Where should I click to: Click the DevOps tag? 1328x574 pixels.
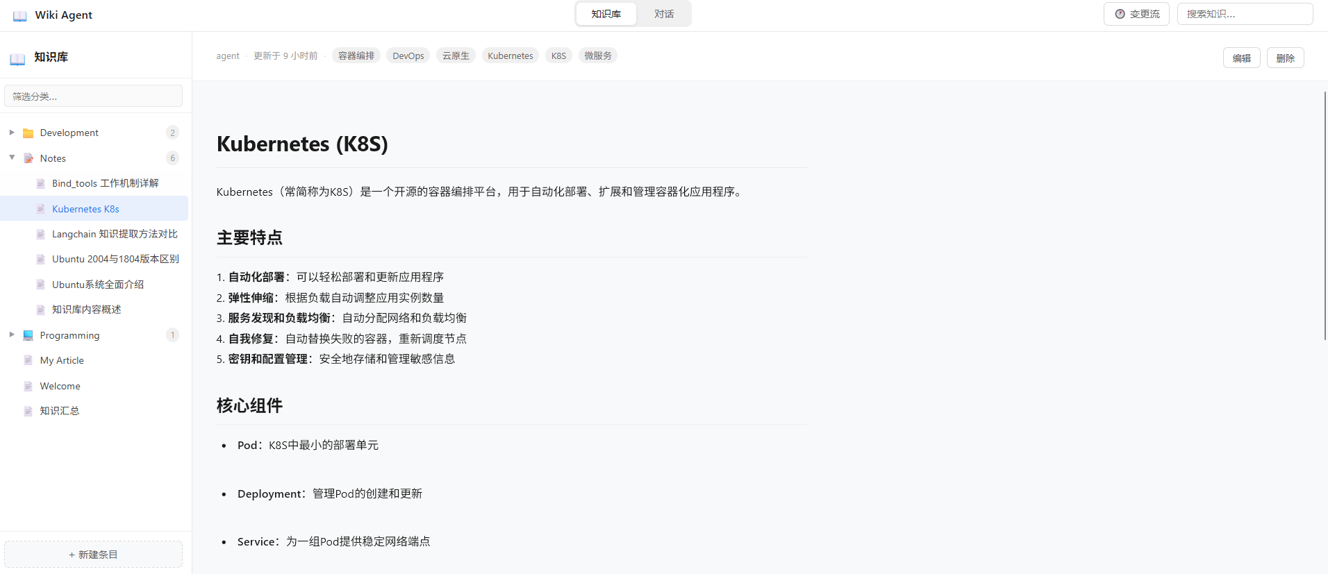pos(408,56)
